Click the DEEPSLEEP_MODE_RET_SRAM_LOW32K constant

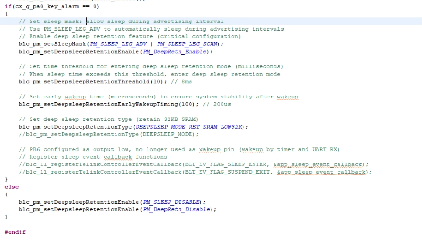[x=189, y=127]
